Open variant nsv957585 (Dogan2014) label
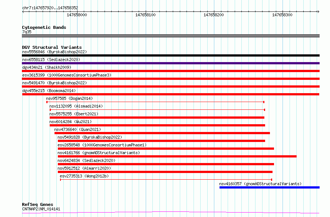Image resolution: width=330 pixels, height=217 pixels. click(69, 98)
